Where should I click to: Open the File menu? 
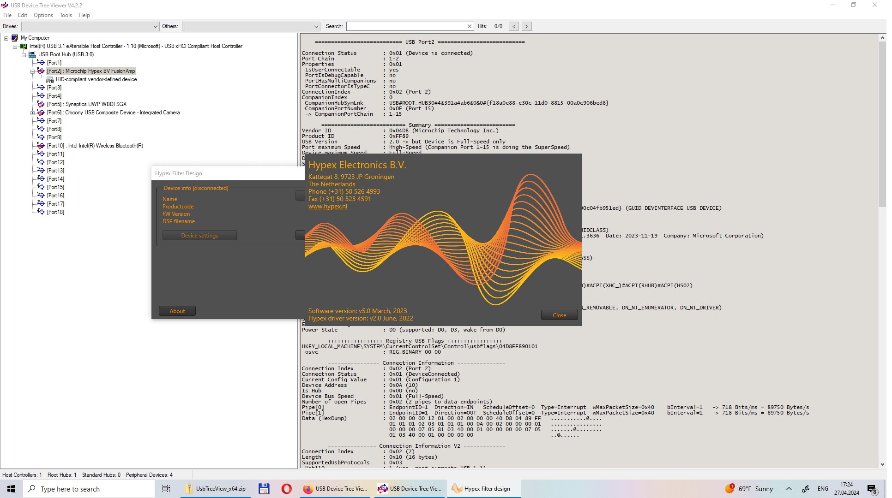click(x=7, y=15)
